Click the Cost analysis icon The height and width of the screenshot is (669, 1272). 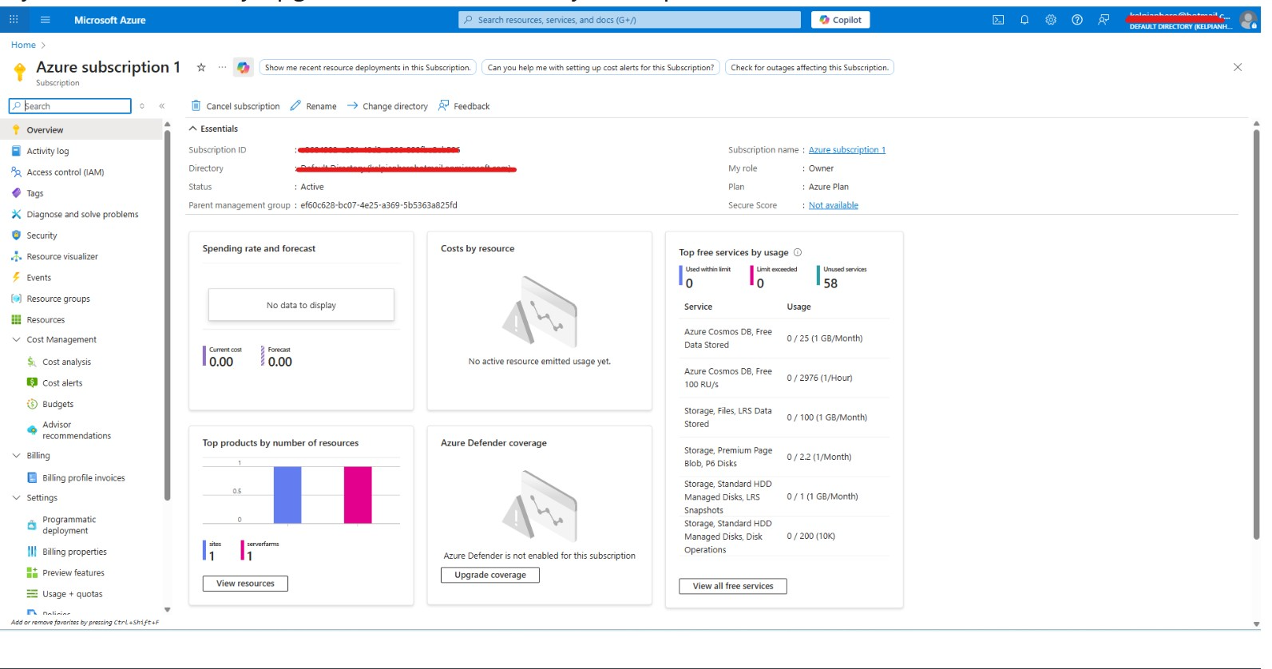(32, 362)
